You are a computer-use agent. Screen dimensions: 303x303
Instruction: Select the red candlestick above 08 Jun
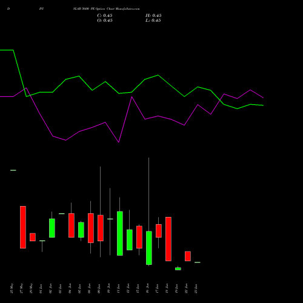(91, 228)
